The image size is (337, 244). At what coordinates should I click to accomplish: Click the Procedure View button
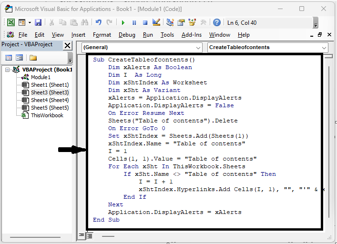pyautogui.click(x=82, y=236)
